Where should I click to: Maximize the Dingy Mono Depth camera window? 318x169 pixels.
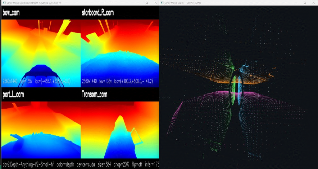tap(147, 3)
